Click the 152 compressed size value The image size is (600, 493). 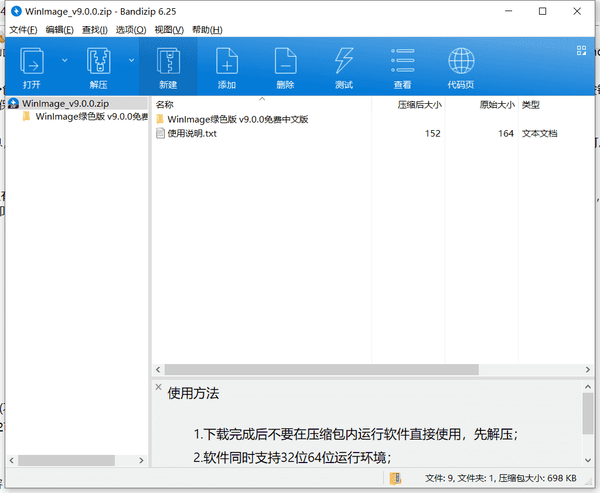tap(432, 133)
